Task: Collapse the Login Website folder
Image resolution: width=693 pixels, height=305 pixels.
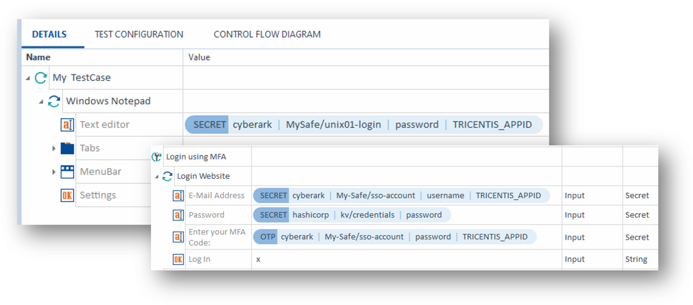Action: pyautogui.click(x=156, y=176)
